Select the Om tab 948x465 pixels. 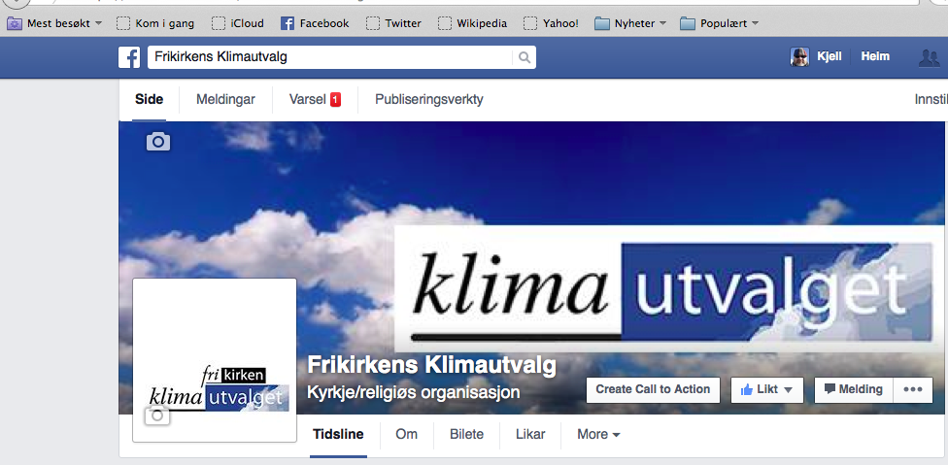click(x=406, y=434)
